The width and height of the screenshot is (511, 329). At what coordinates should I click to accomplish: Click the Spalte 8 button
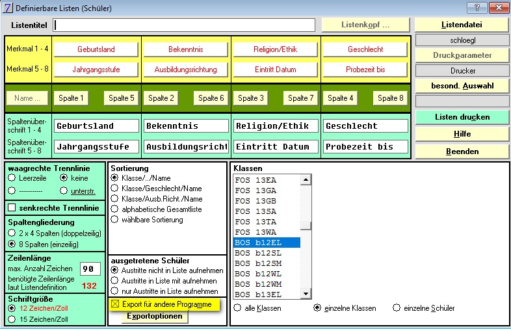tap(390, 98)
